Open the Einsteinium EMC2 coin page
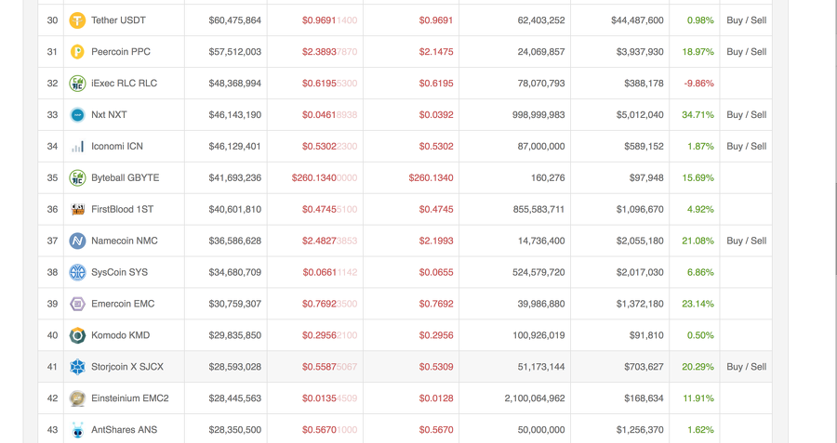The width and height of the screenshot is (837, 443). coord(129,398)
